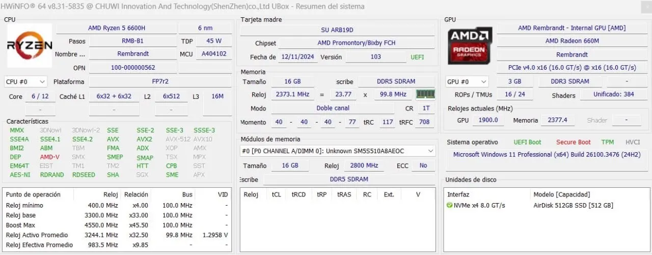
Task: Click the AMD Radeon Graphics logo
Action: pos(470,45)
